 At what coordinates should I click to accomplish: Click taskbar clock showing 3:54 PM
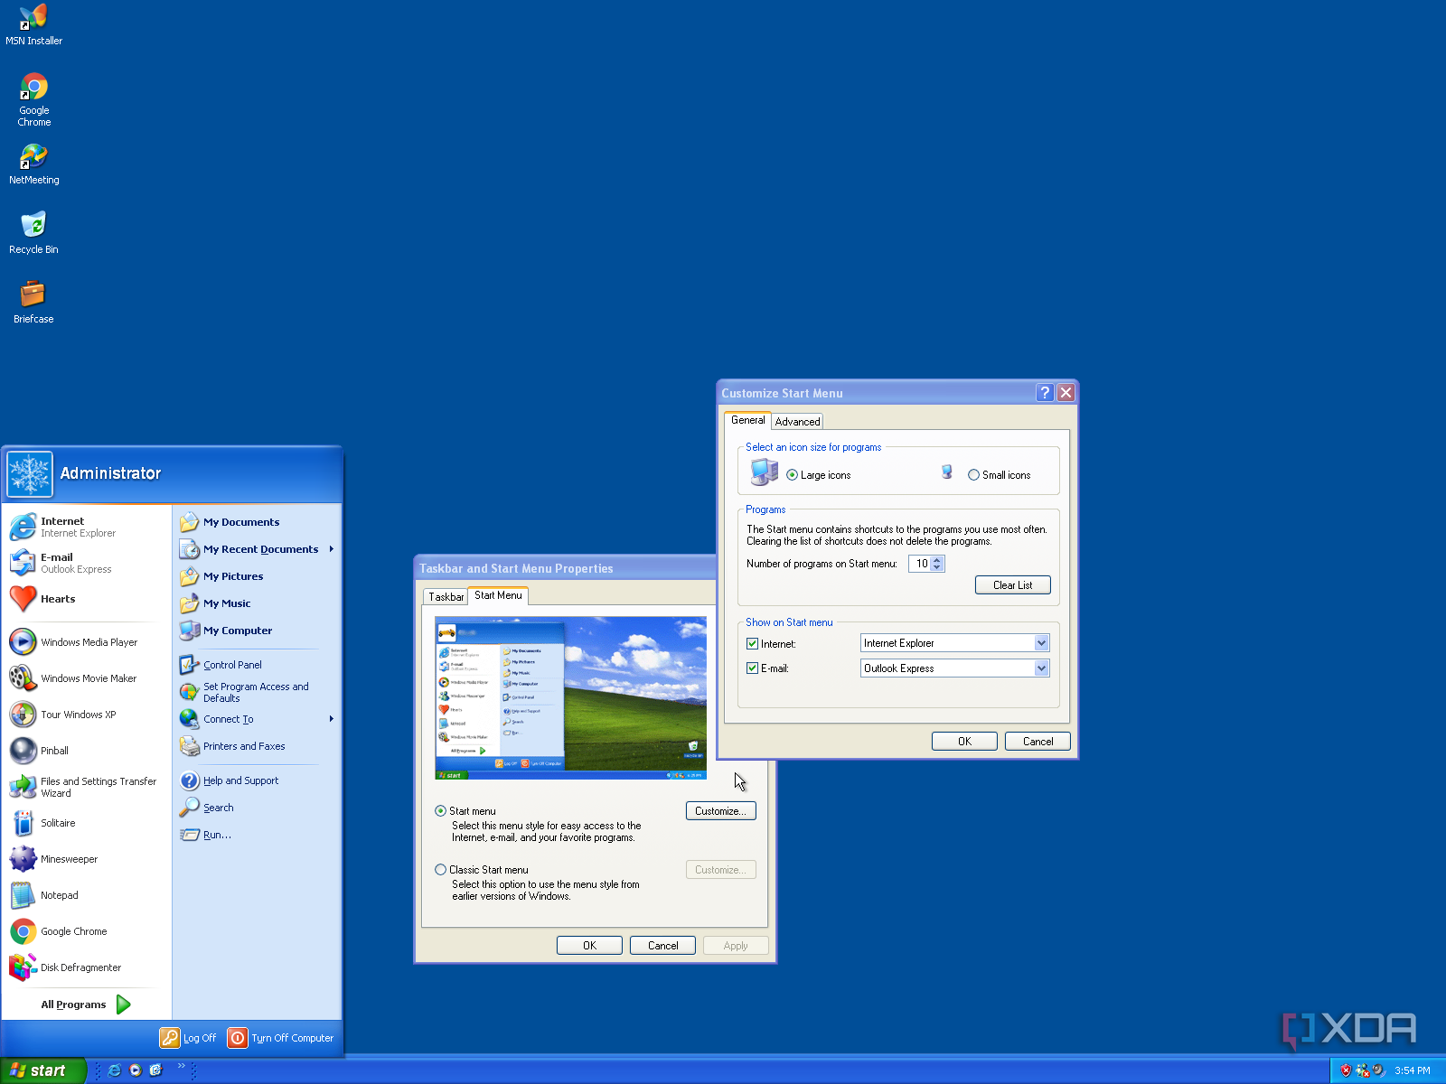click(1412, 1070)
